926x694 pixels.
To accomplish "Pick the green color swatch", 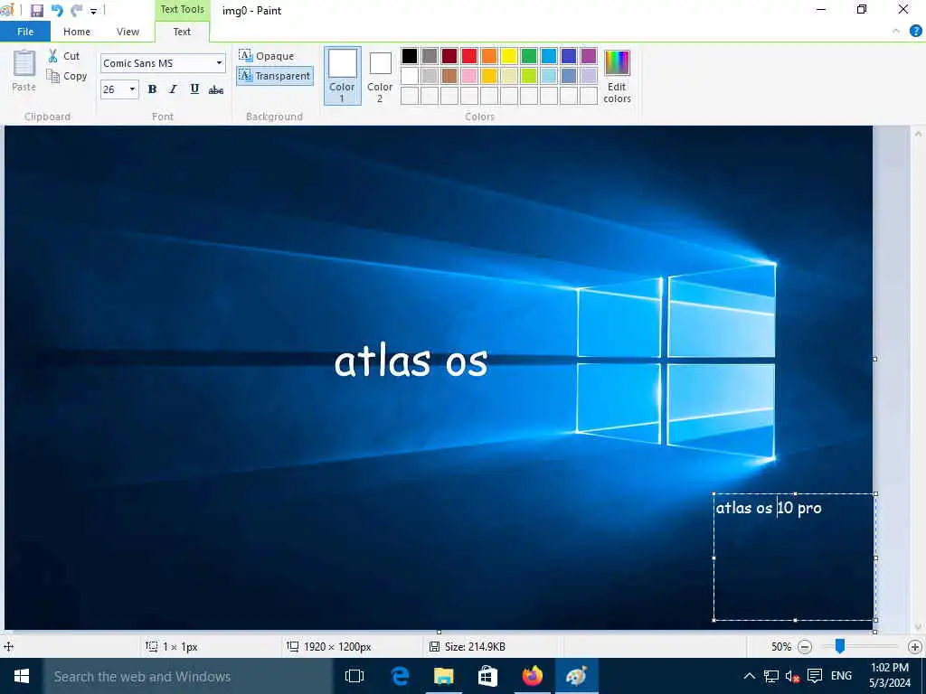I will click(529, 56).
